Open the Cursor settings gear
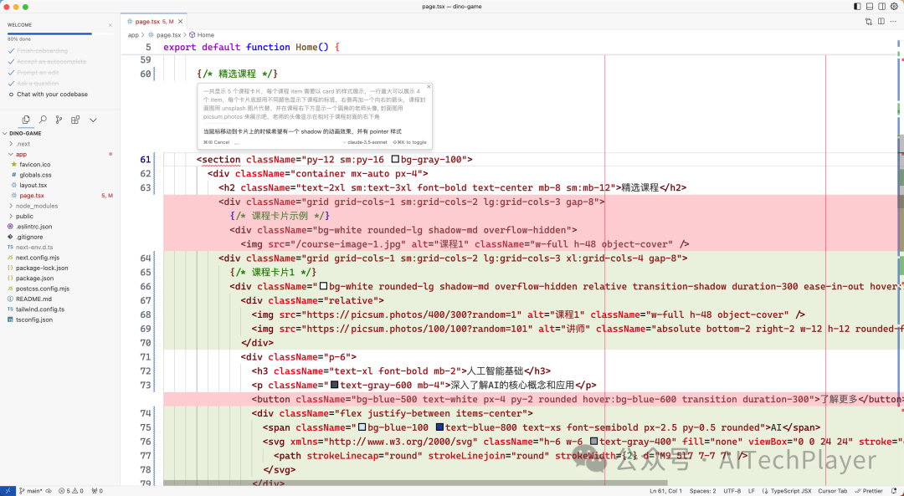Screen dimensions: 904x496 [x=894, y=7]
